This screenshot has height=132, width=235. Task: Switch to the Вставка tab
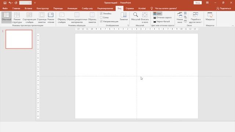click(x=28, y=8)
